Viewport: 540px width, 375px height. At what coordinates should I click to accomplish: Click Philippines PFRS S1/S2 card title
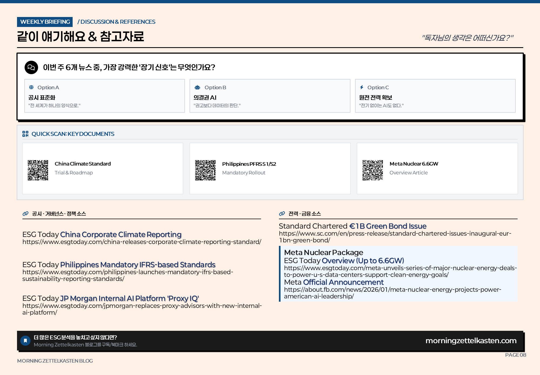point(249,164)
